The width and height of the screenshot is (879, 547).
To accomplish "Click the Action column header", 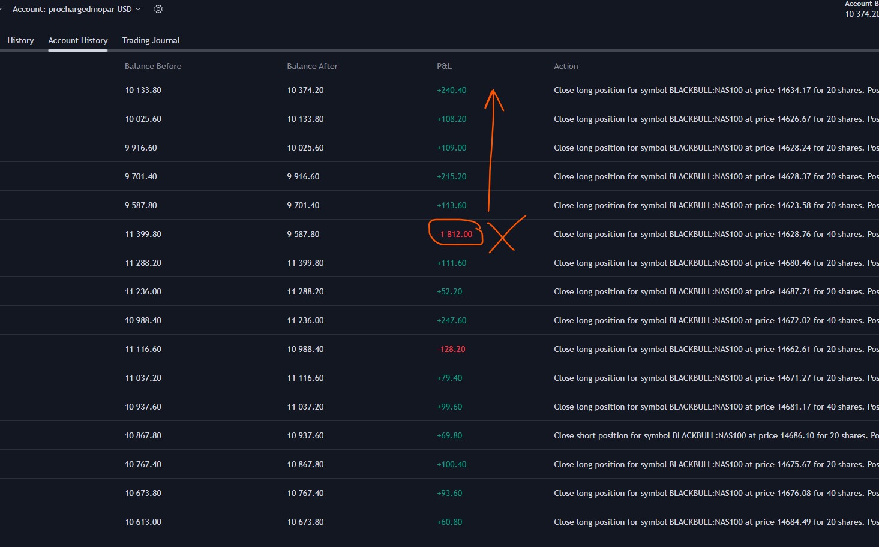I will (x=566, y=66).
